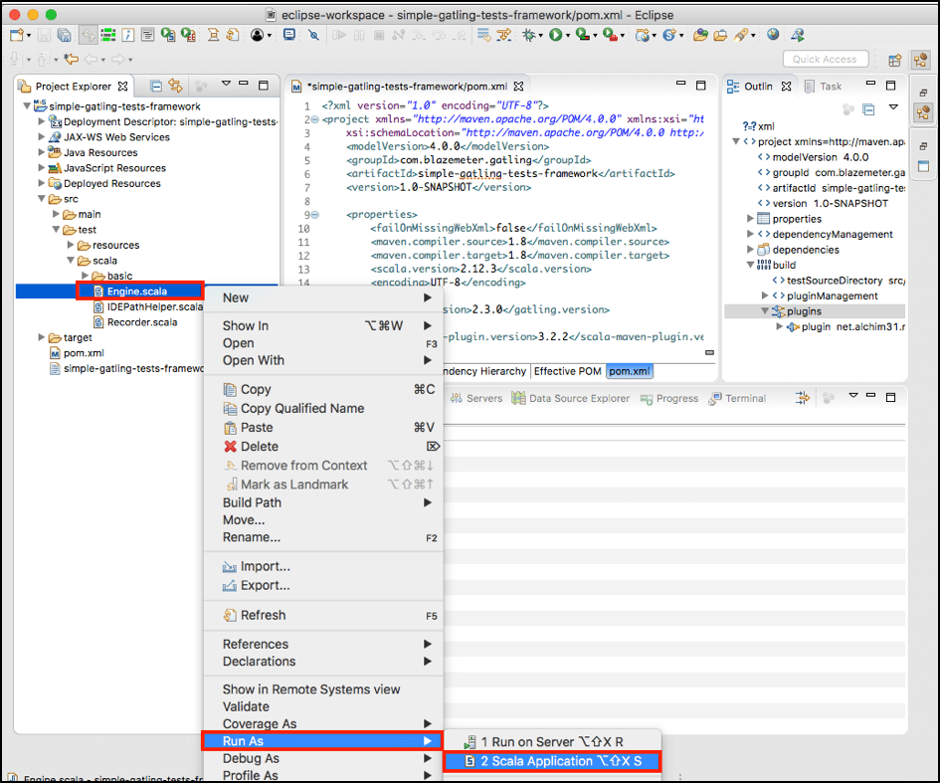Expand the target folder node

pyautogui.click(x=41, y=337)
